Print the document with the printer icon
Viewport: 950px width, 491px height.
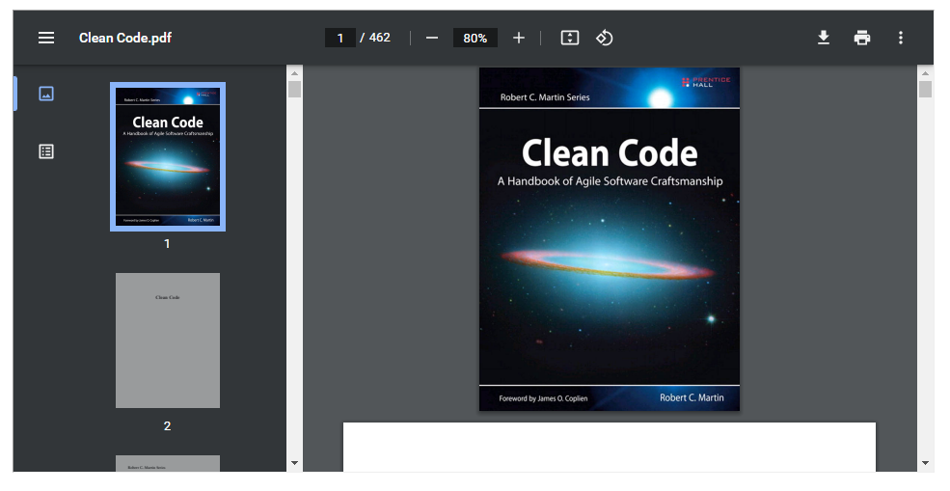tap(862, 38)
